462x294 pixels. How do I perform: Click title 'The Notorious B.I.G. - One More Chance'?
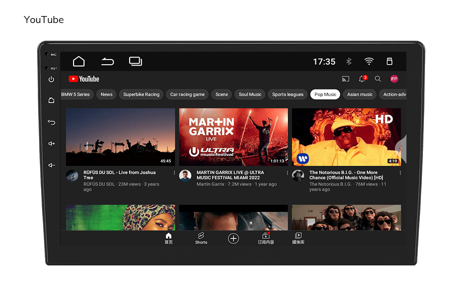346,175
